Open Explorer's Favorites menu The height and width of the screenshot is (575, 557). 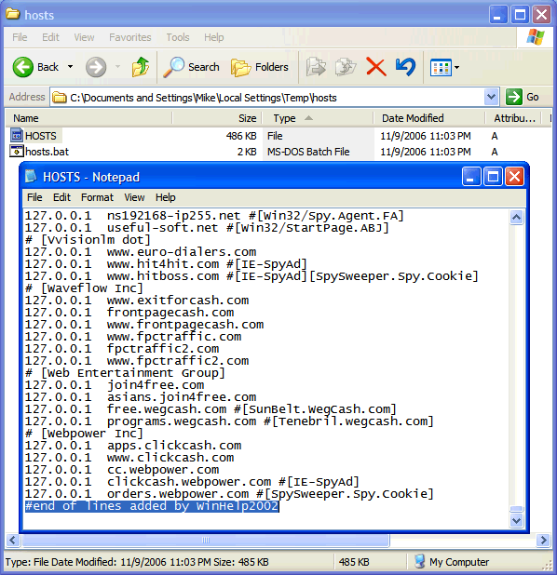pos(130,37)
